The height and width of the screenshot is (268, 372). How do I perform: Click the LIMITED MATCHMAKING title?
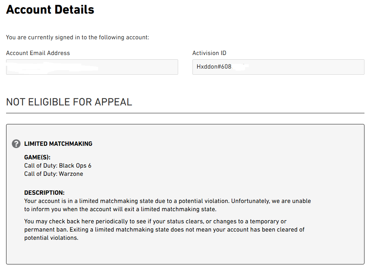click(x=58, y=144)
